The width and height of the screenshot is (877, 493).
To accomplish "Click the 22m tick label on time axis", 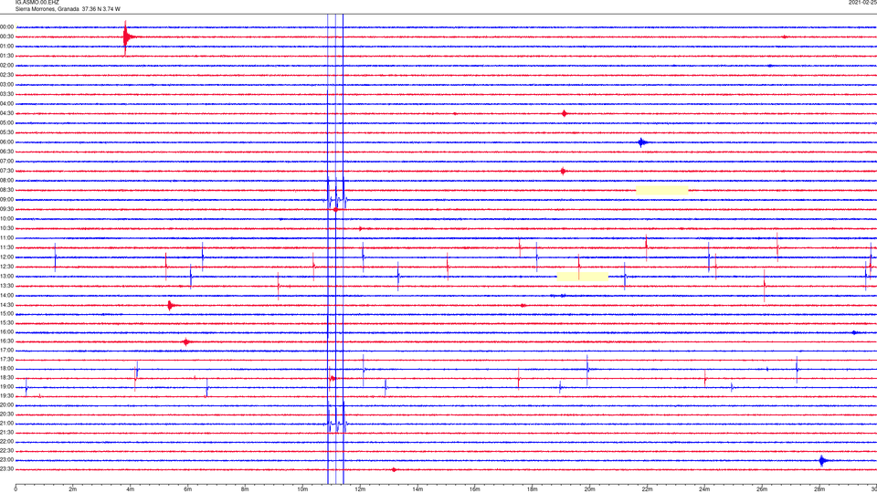I will (647, 489).
